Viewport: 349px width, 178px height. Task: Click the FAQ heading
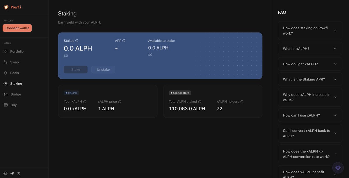pos(282,12)
